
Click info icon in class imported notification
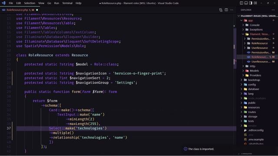coord(185,149)
